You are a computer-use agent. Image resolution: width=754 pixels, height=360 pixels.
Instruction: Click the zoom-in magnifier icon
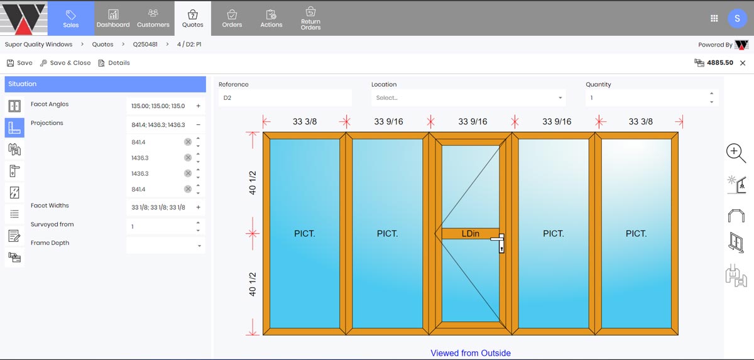(x=735, y=153)
